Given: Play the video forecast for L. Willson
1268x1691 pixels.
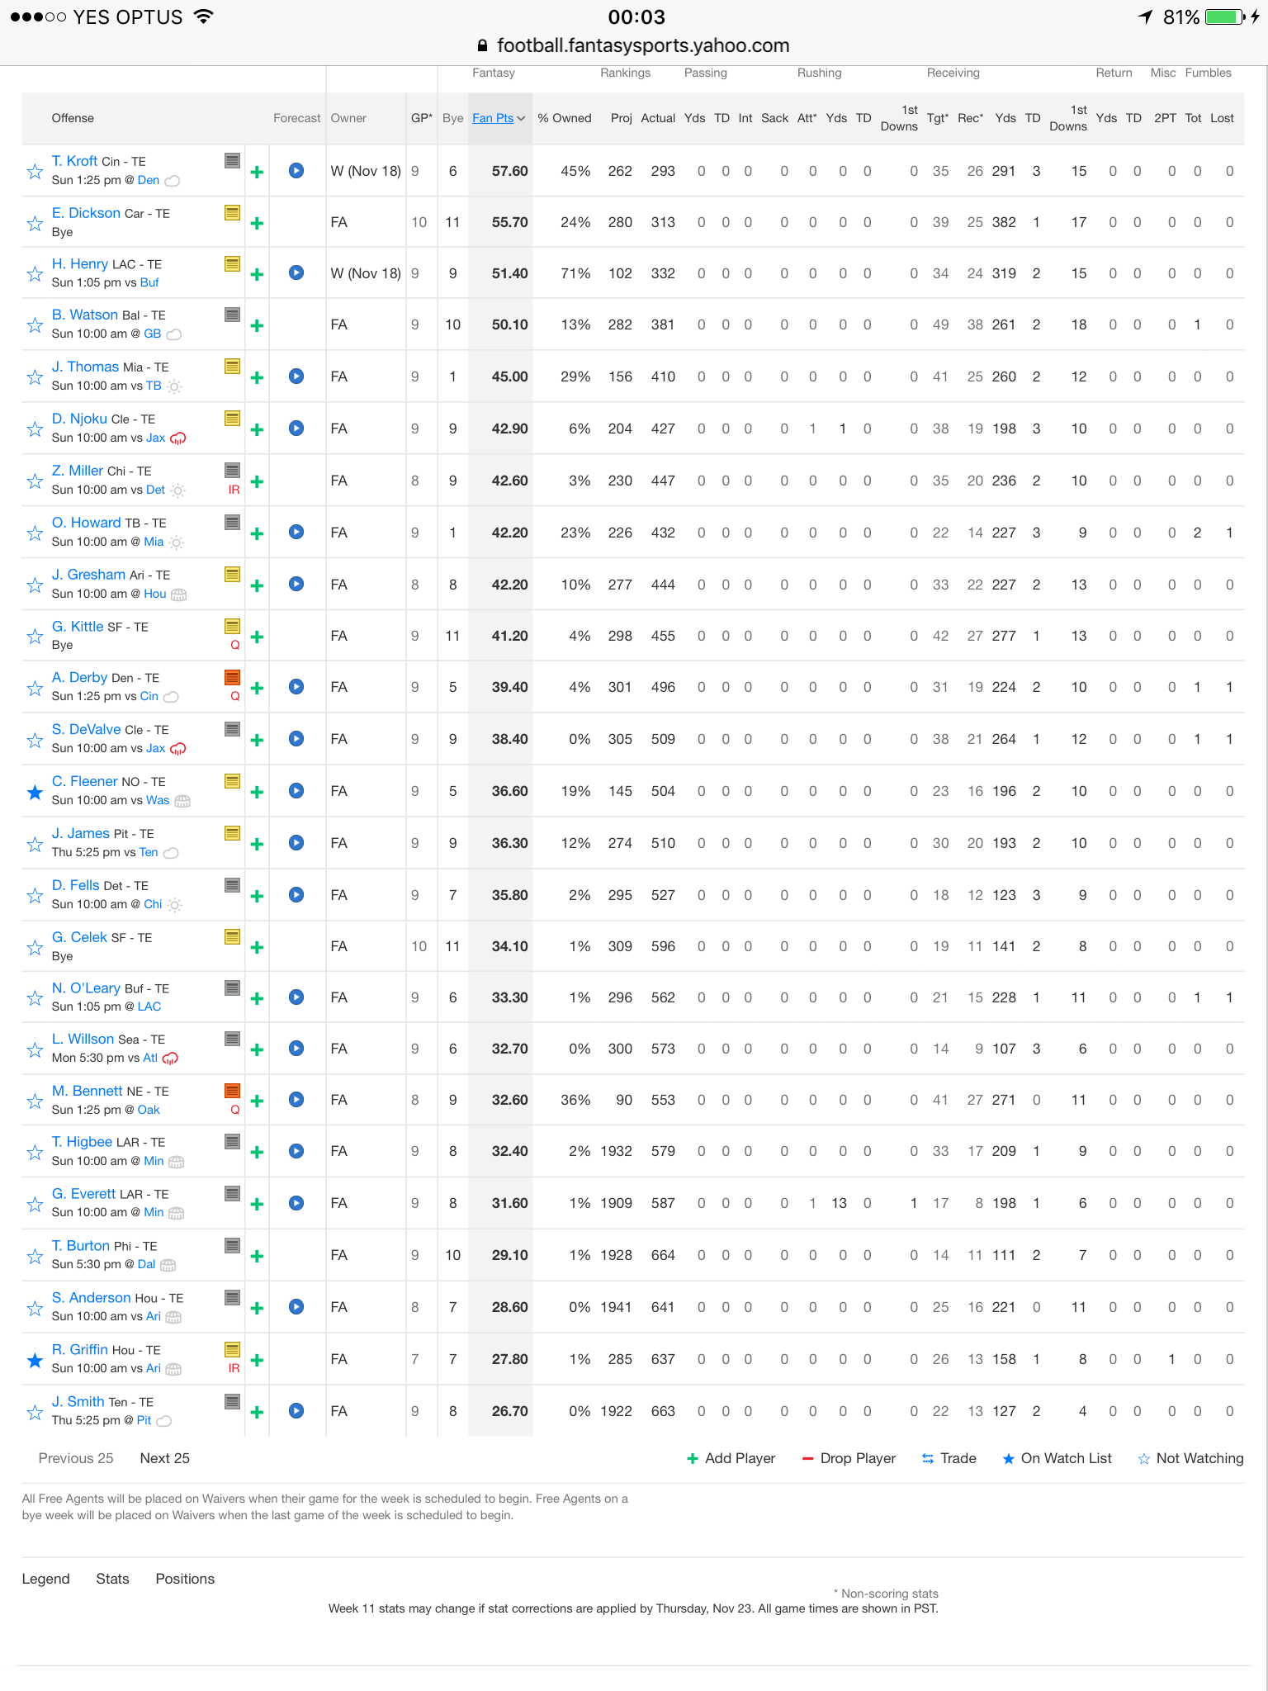Looking at the screenshot, I should click(296, 1049).
